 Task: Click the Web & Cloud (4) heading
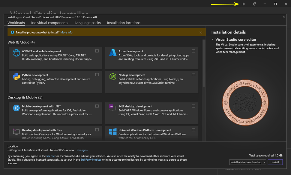click(x=21, y=42)
